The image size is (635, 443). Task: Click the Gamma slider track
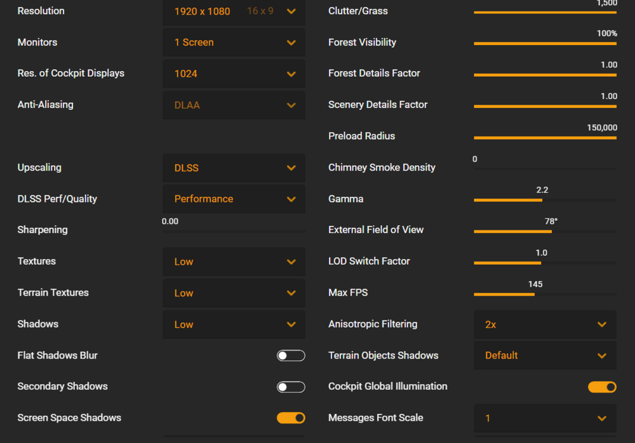click(545, 200)
